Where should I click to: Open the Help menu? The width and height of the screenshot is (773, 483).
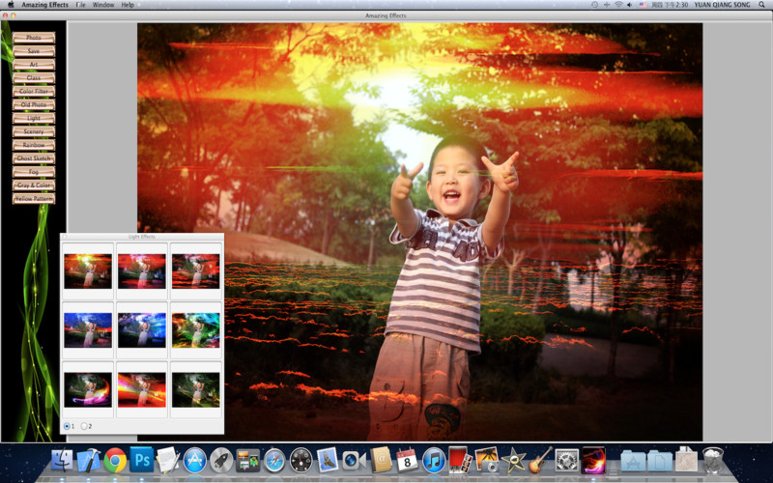point(128,5)
